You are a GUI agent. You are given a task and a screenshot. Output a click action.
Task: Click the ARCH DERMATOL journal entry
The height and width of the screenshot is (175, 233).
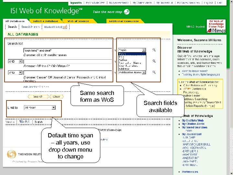pos(194,148)
